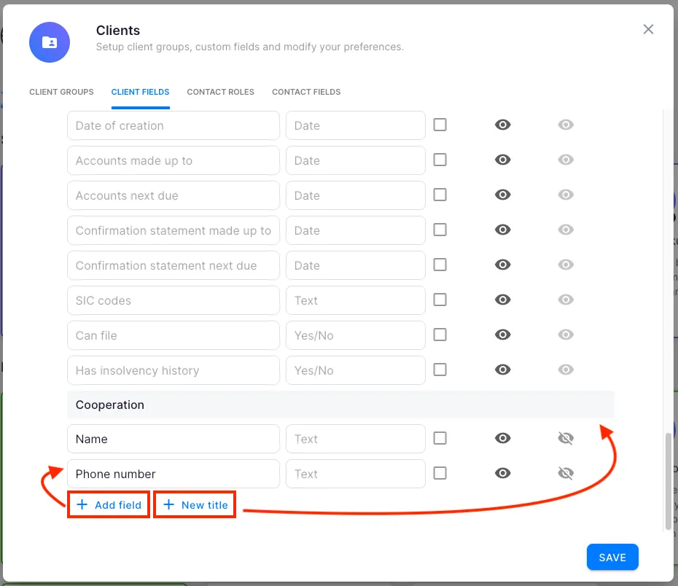Screen dimensions: 678x586
Task: Click the Add field button
Action: tap(109, 505)
